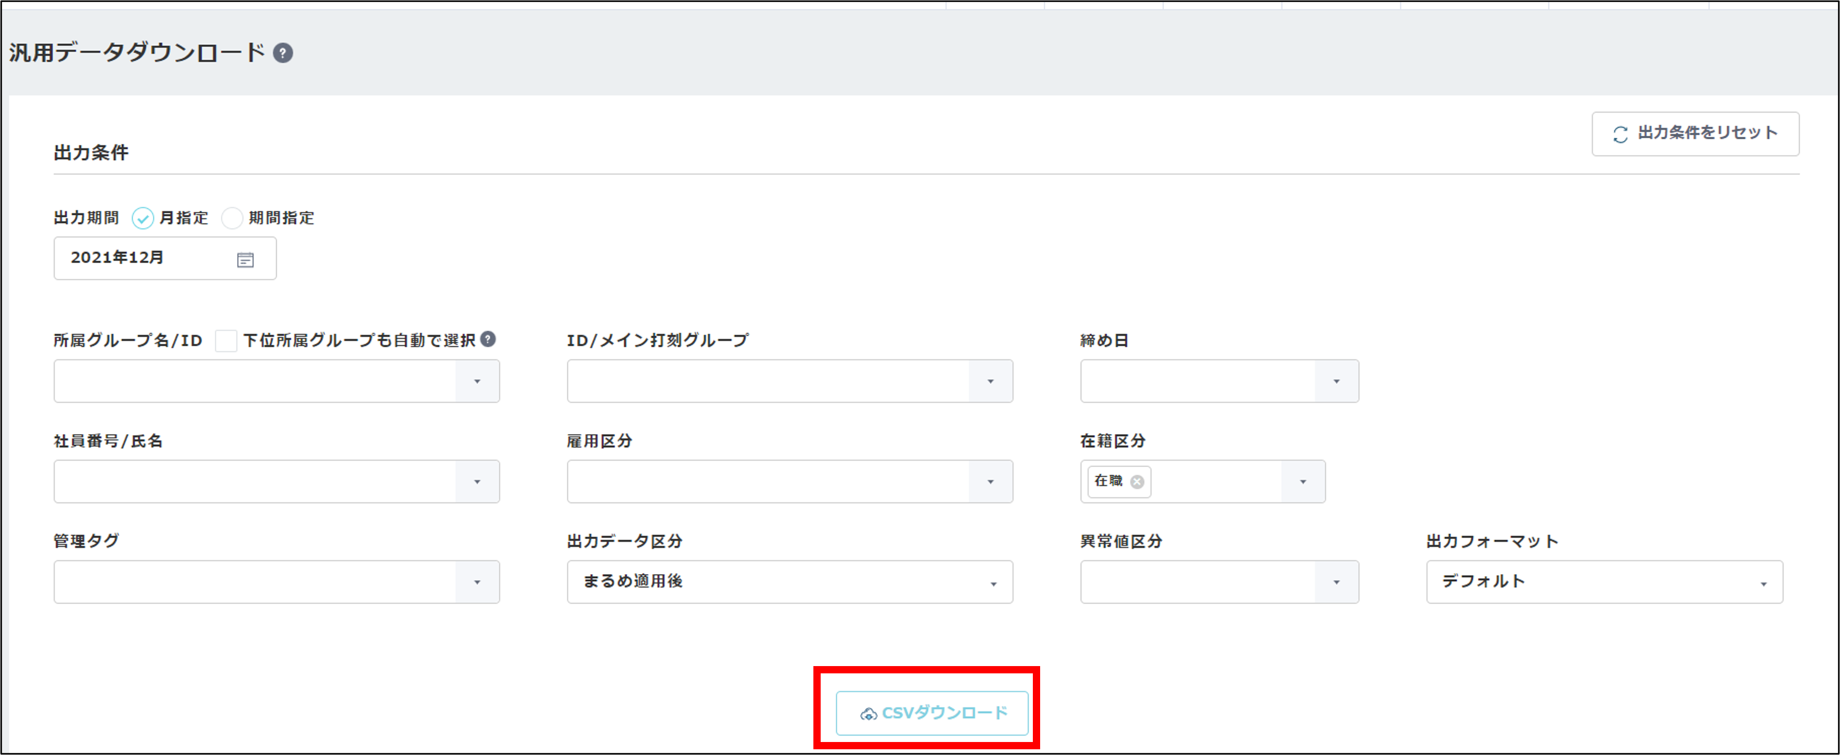Expand 所属グループ名/ID dropdown arrow
This screenshot has height=755, width=1840.
(x=477, y=382)
